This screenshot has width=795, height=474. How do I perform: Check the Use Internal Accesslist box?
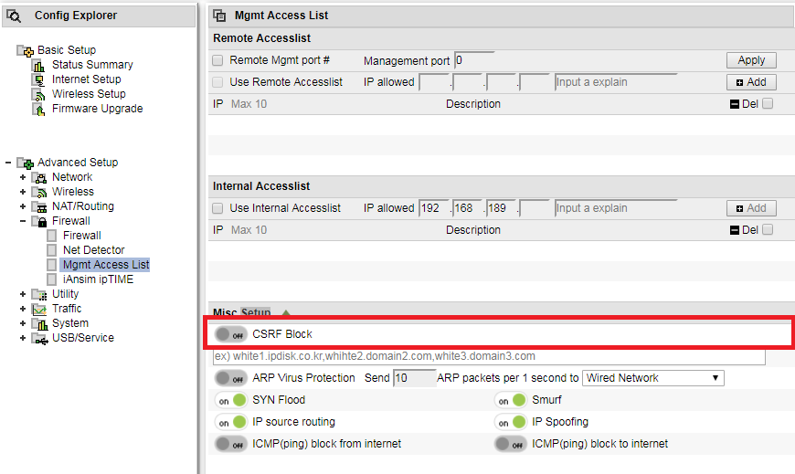point(217,208)
